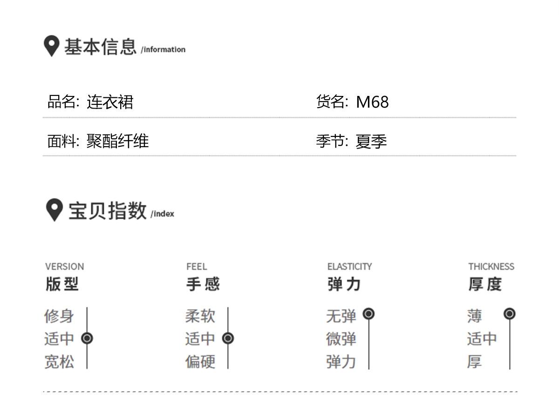559x401 pixels.
Task: Choose the 宽松 fit option
Action: click(x=59, y=361)
